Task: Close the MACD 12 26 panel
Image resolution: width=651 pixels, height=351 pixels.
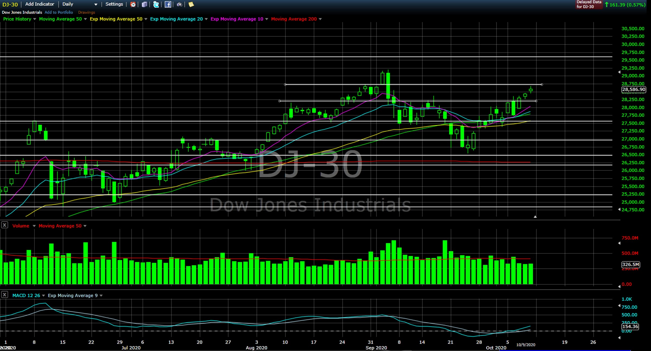Action: pos(5,295)
